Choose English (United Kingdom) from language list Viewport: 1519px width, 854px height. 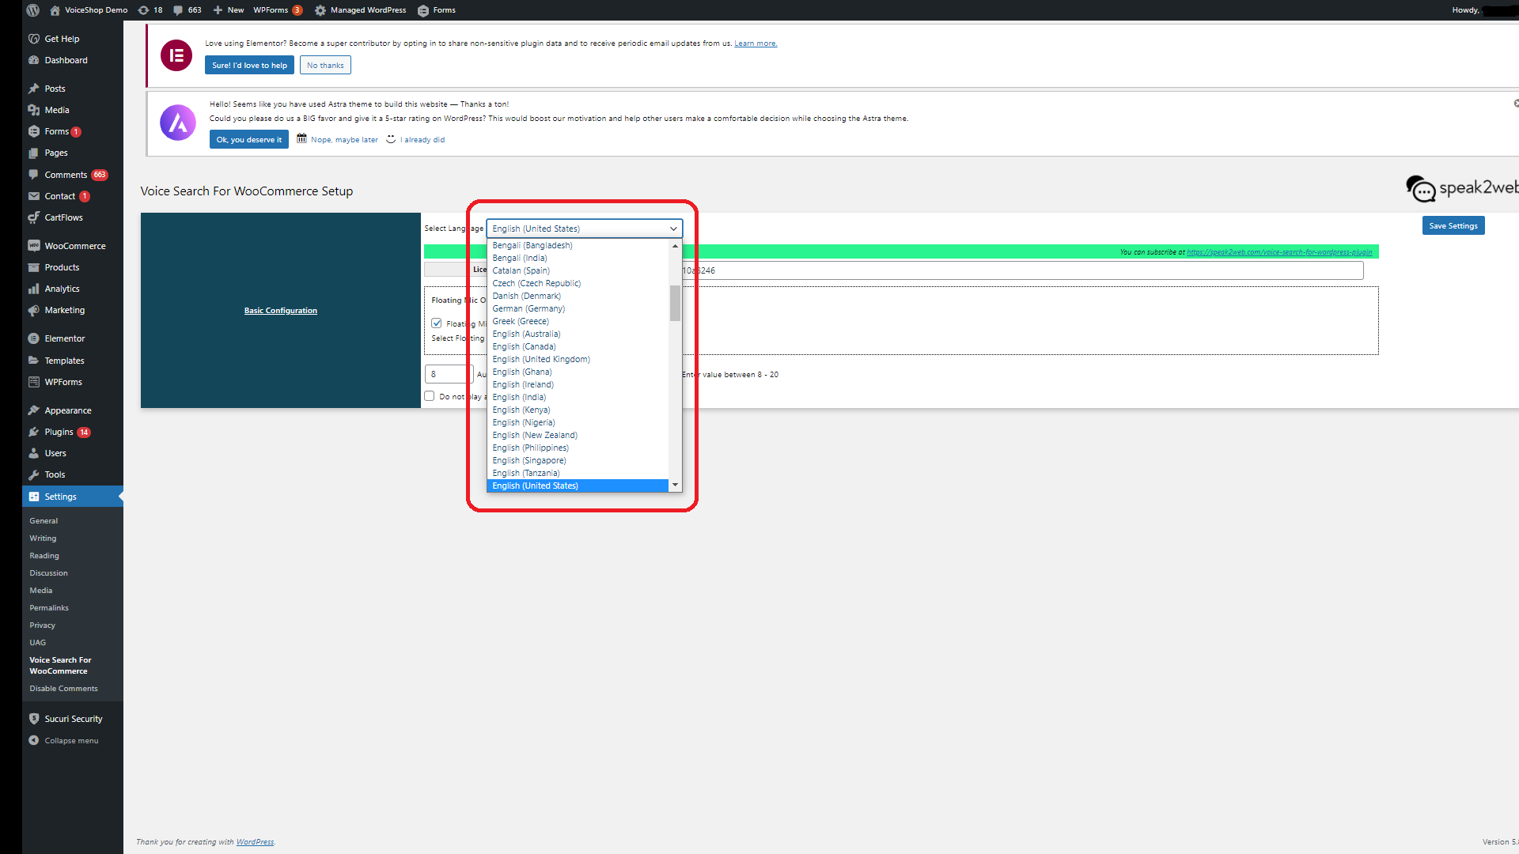click(x=541, y=359)
